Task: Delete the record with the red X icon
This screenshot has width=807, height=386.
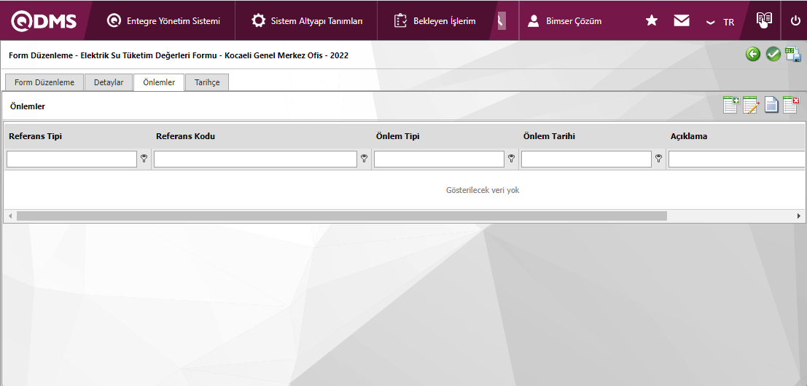Action: tap(791, 106)
